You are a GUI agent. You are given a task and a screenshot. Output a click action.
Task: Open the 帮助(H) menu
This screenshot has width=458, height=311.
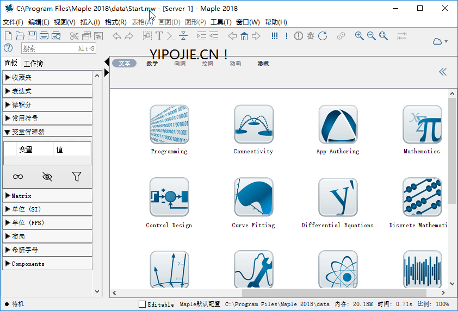[x=276, y=22]
